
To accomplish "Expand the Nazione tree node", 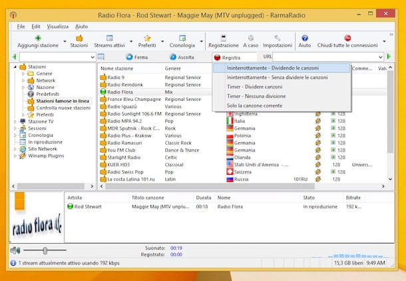I will (23, 88).
